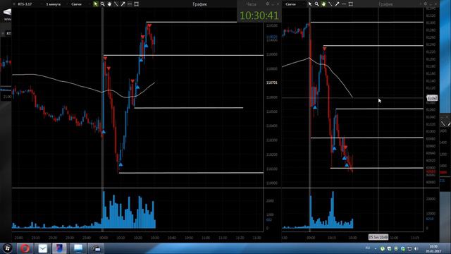The image size is (451, 254).
Task: Click the 00:00 time label on left chart axis
Action: click(104, 238)
